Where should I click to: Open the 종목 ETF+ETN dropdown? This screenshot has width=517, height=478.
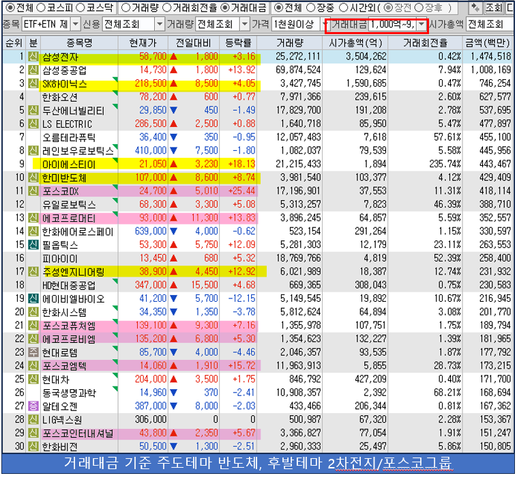(76, 24)
